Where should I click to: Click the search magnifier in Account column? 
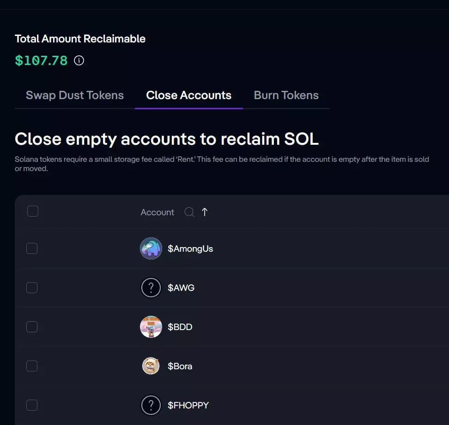[189, 212]
